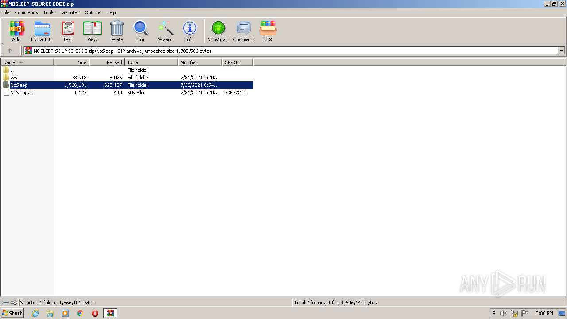567x319 pixels.
Task: Sort by the Size column header
Action: pyautogui.click(x=72, y=62)
